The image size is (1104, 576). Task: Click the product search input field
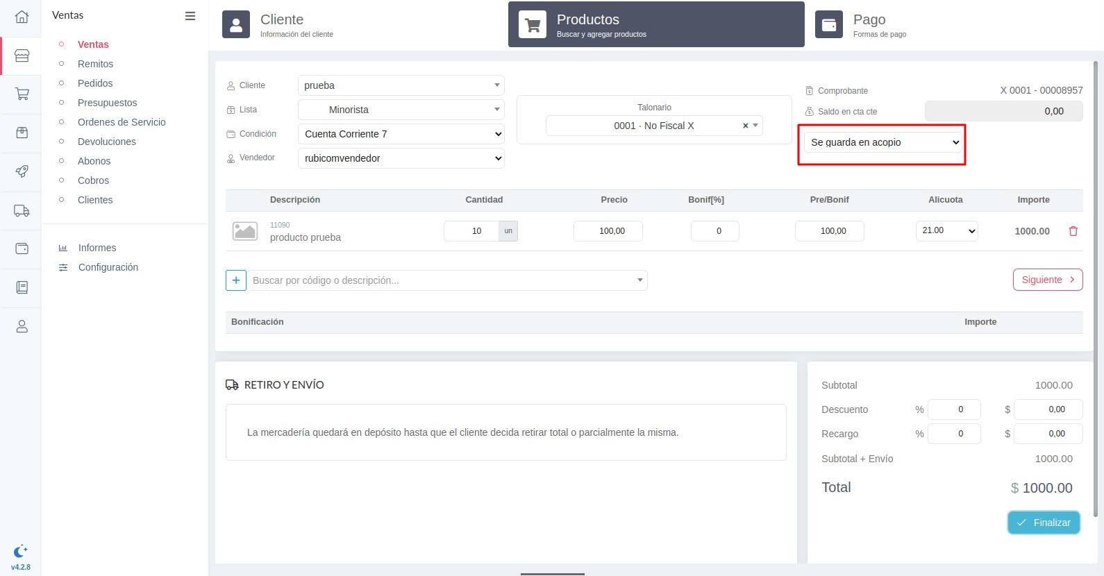[444, 280]
